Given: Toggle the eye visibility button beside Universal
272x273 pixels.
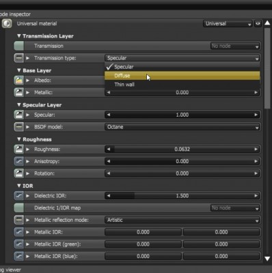Looking at the screenshot, I should pos(258,23).
